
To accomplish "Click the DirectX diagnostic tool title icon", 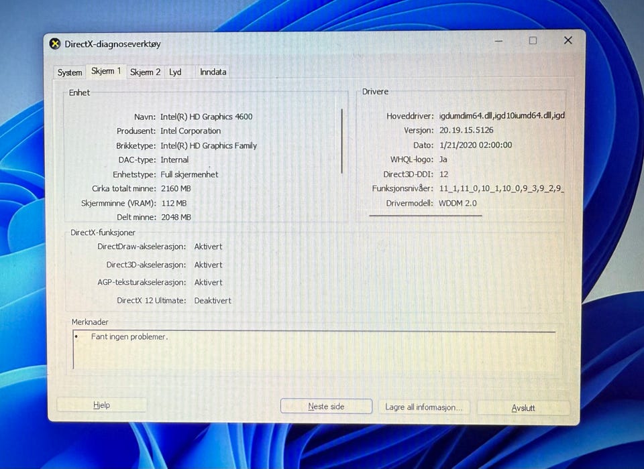I will click(54, 44).
